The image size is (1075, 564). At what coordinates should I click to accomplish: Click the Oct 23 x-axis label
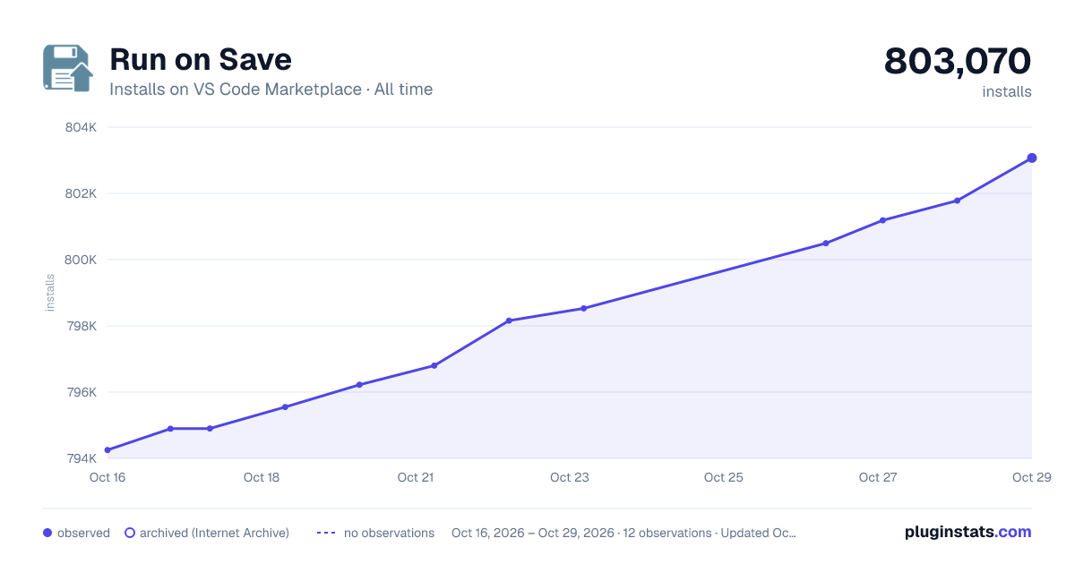(x=570, y=477)
